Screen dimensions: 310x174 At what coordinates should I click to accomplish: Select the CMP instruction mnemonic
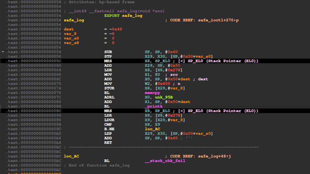pyautogui.click(x=108, y=124)
